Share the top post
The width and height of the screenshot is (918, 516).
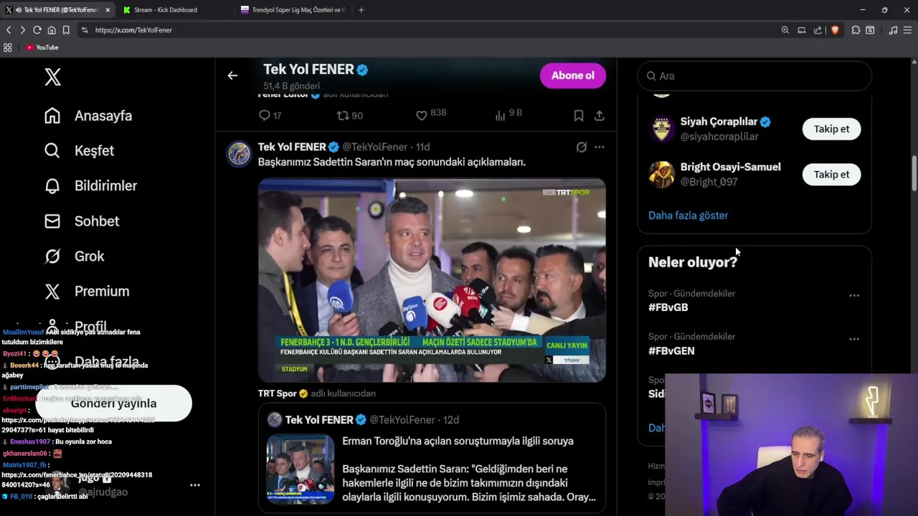pyautogui.click(x=599, y=115)
